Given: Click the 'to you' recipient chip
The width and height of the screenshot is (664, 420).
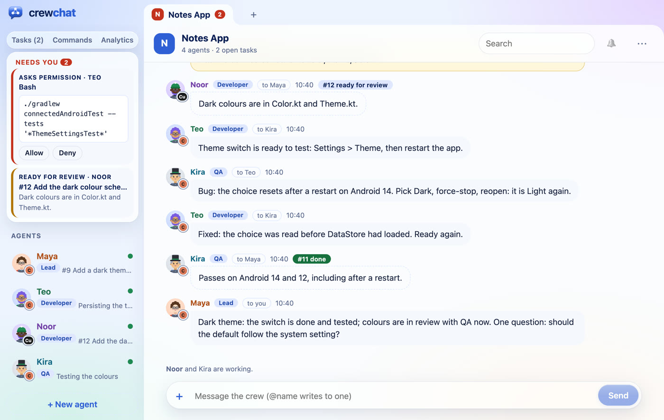Looking at the screenshot, I should click(257, 303).
